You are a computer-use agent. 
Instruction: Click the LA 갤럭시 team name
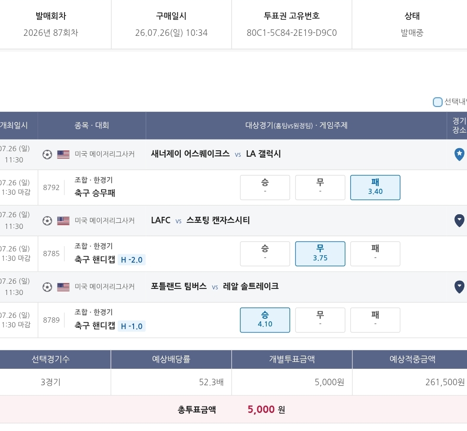click(x=263, y=154)
